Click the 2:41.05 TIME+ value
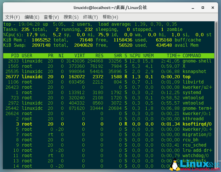The height and width of the screenshot is (172, 221). tap(170, 61)
